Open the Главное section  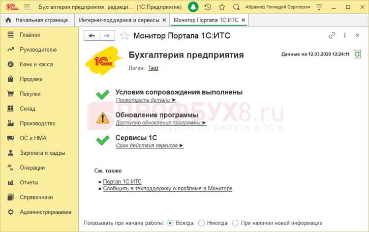click(30, 35)
